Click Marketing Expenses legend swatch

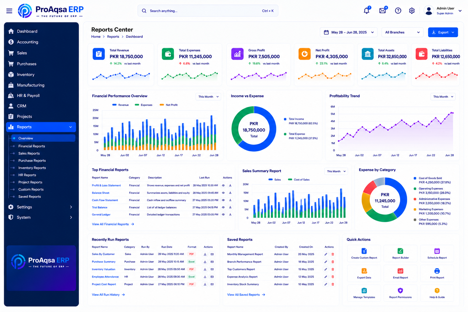point(415,209)
